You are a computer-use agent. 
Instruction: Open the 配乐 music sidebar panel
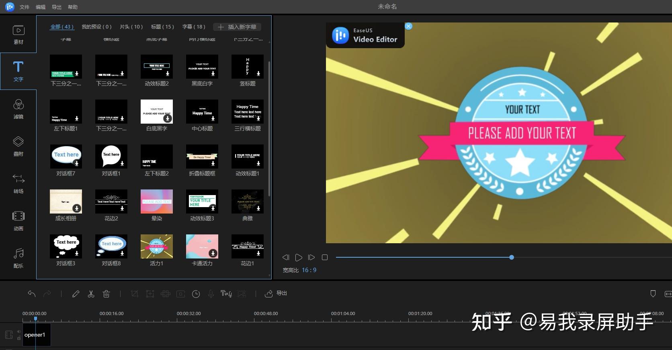[x=18, y=258]
